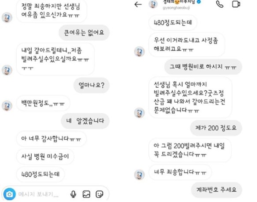This screenshot has height=202, width=257.
Task: Select the '그때 병원비로 하시지' message
Action: point(203,67)
